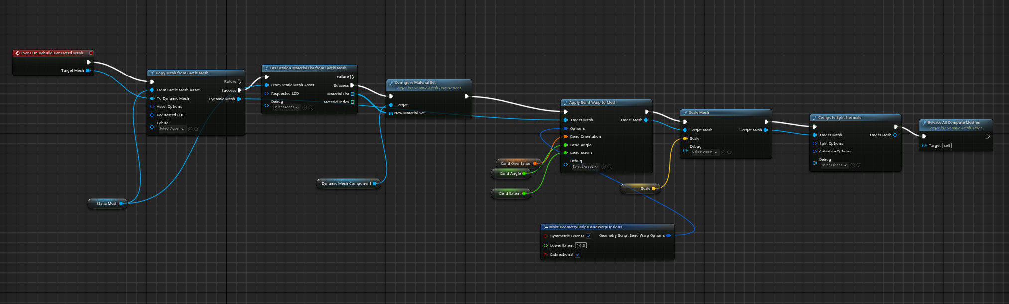The image size is (1009, 304).
Task: Click the Lower Extent input pin
Action: (x=546, y=245)
